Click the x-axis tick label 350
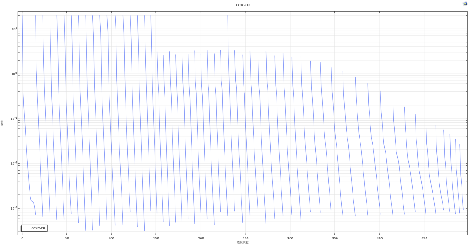469x245 pixels. click(335, 239)
